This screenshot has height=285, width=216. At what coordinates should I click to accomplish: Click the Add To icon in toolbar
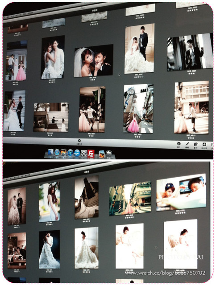pos(204,144)
